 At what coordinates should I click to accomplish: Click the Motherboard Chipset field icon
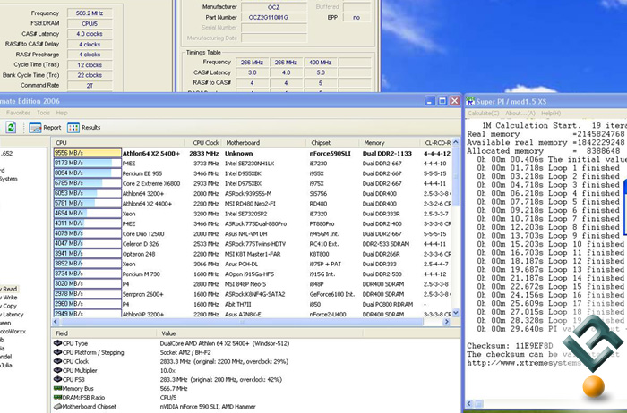[57, 407]
